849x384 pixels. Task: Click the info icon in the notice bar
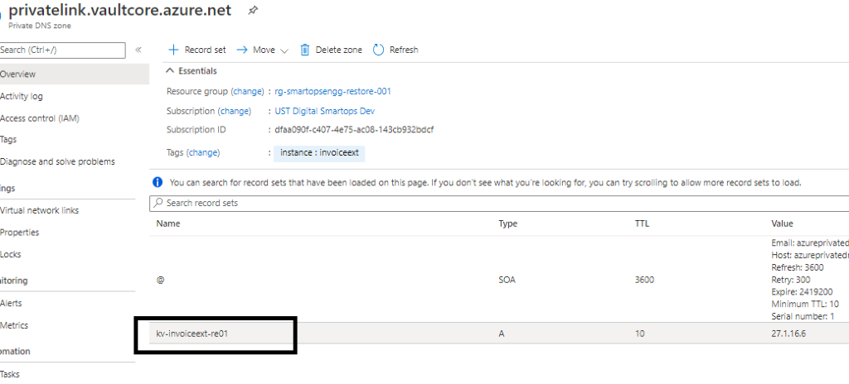[x=158, y=182]
